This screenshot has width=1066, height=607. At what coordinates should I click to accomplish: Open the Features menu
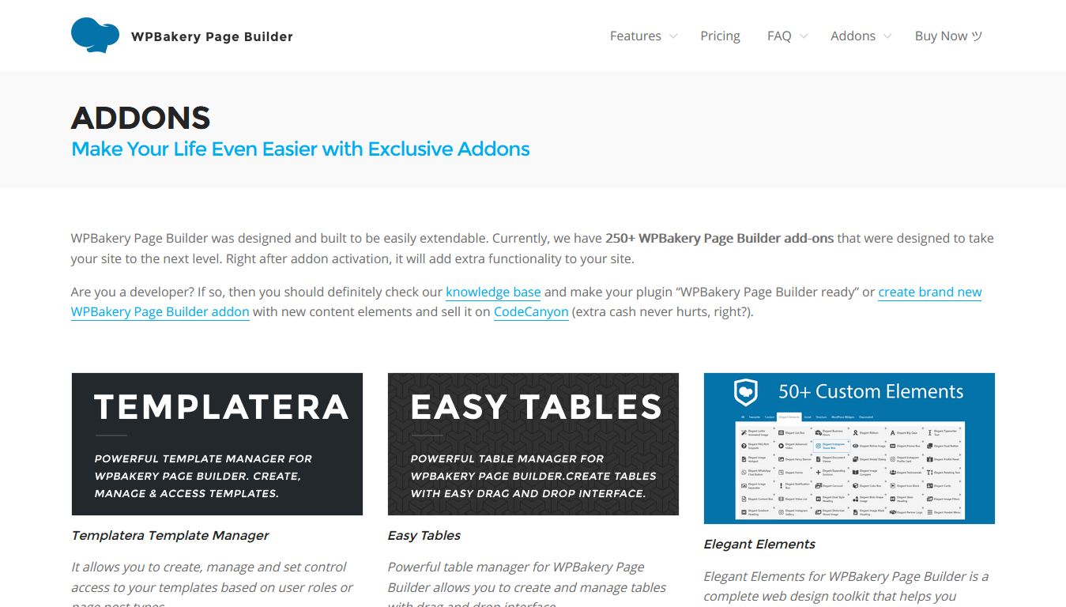(x=635, y=36)
